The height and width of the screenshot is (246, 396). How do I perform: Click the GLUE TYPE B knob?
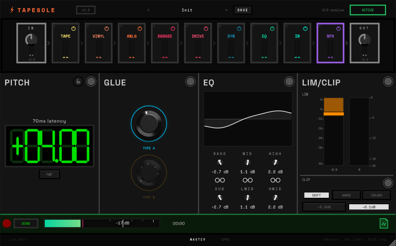point(149,173)
